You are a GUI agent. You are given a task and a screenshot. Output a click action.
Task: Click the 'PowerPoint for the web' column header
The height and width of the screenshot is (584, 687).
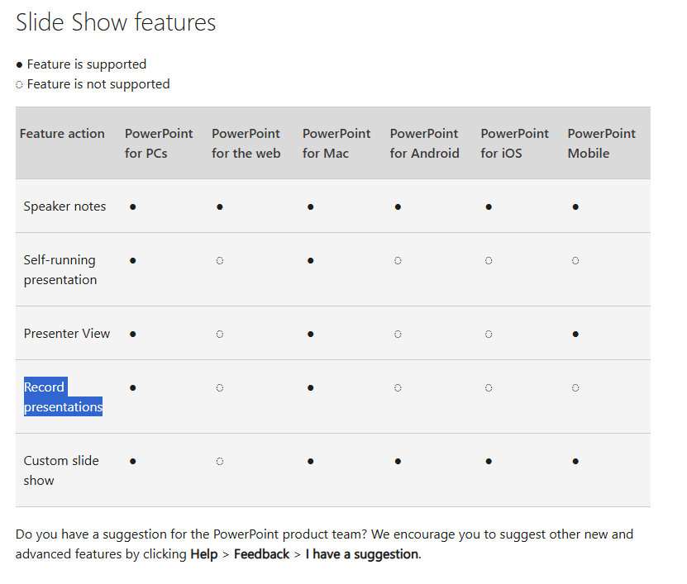pyautogui.click(x=246, y=144)
